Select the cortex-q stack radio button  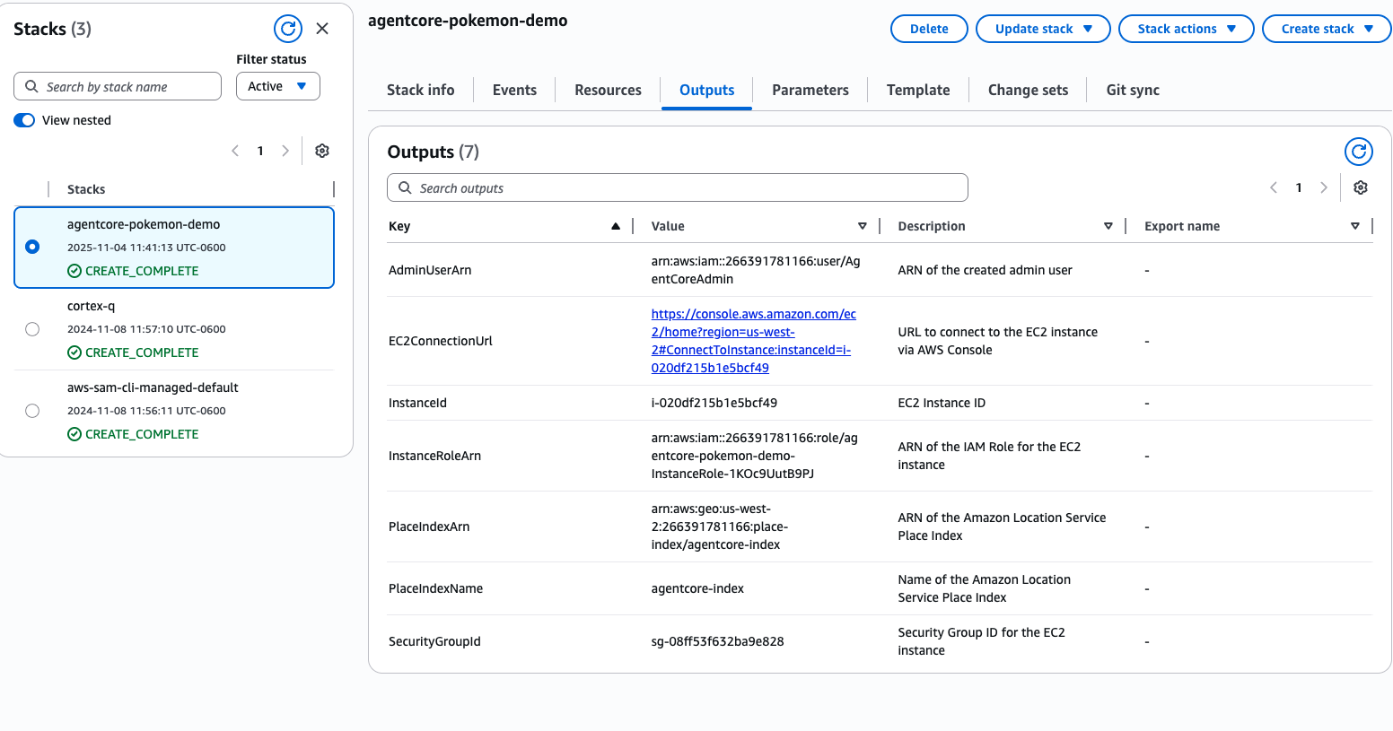tap(32, 329)
